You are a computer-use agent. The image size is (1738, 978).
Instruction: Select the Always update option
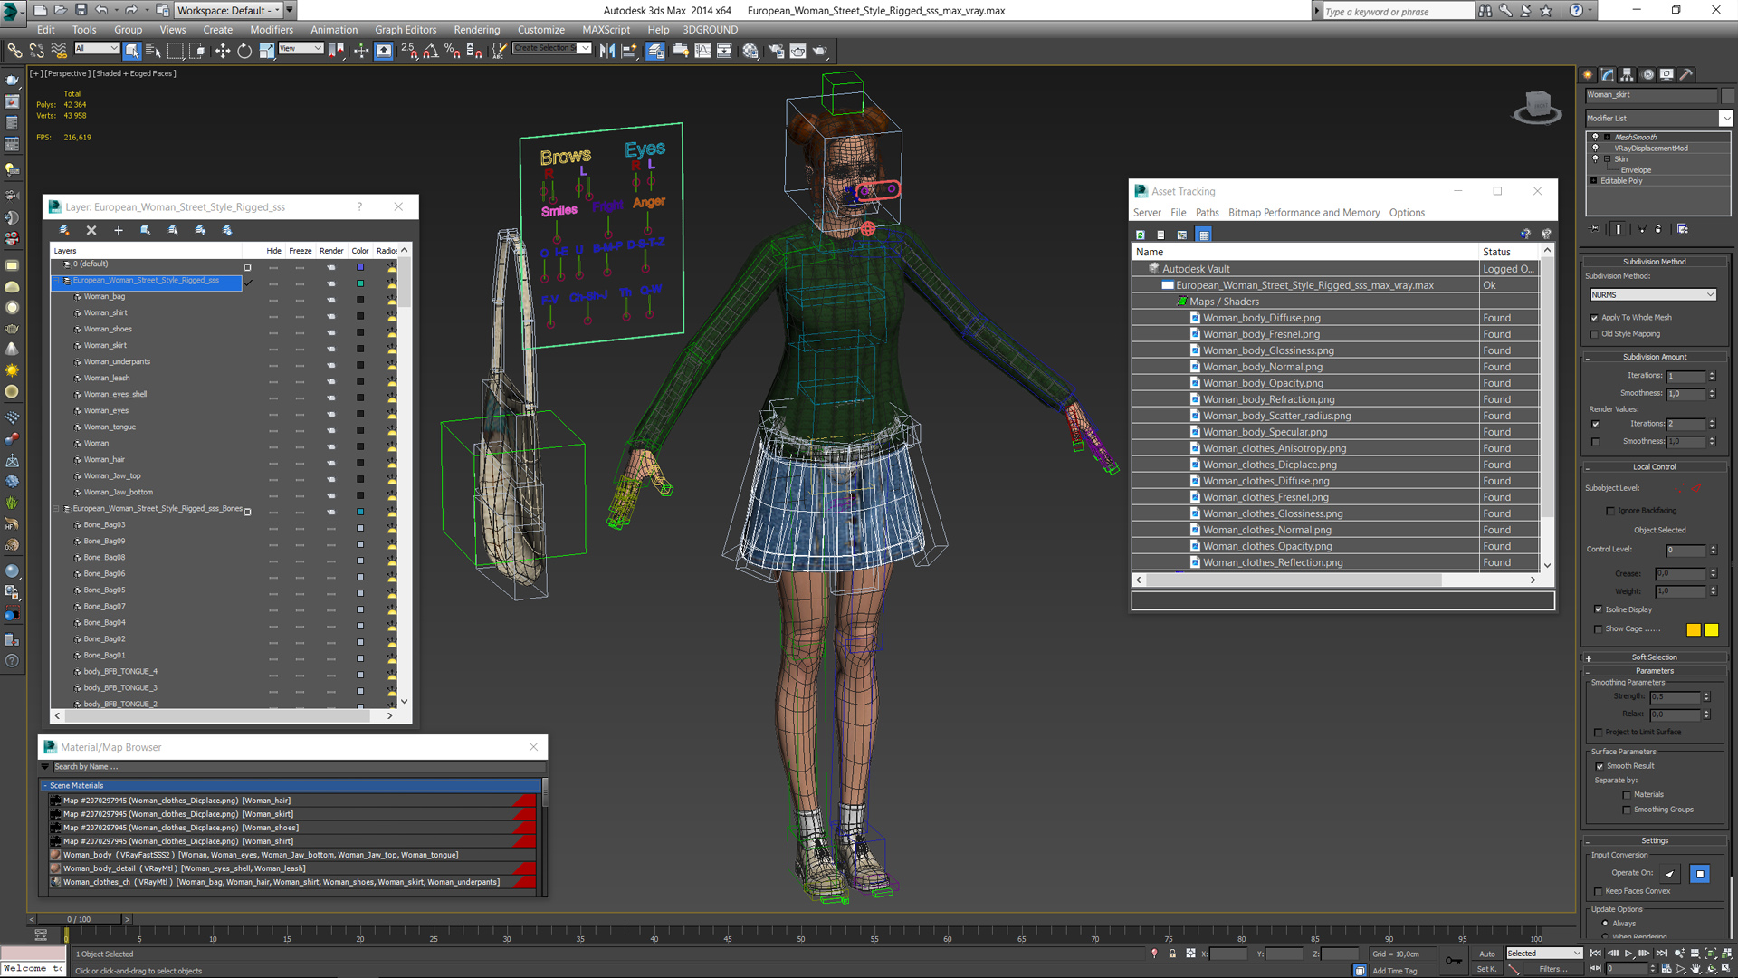(x=1606, y=924)
